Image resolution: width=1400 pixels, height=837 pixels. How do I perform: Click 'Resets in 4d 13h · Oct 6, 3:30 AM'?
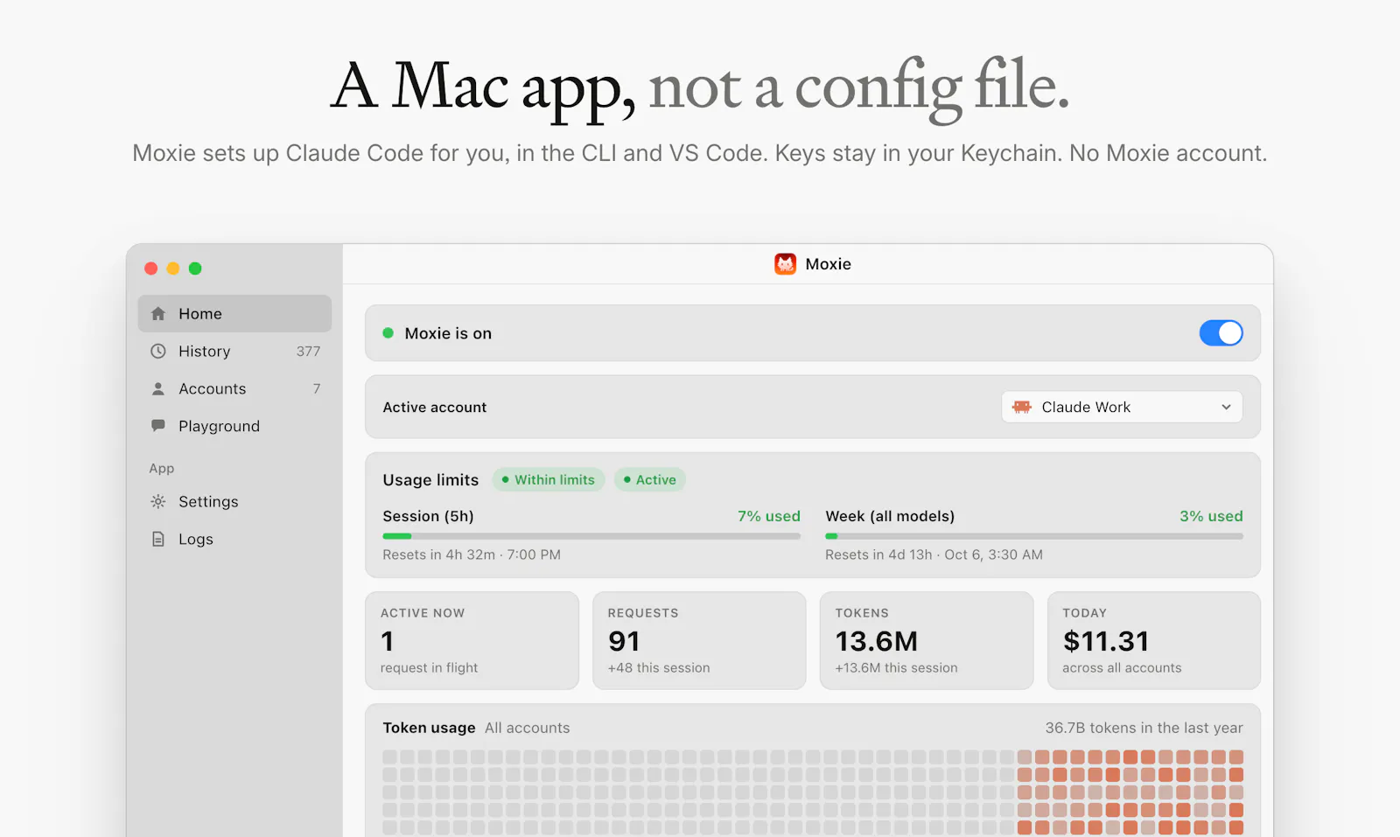(x=934, y=555)
